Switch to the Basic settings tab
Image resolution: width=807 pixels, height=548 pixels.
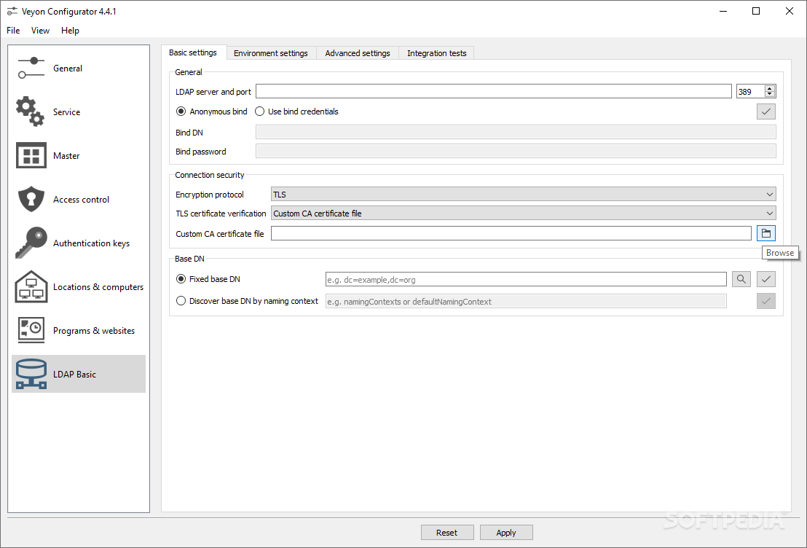(x=193, y=52)
